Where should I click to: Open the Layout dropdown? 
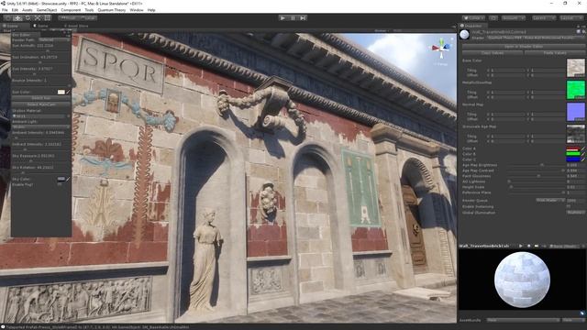click(571, 18)
